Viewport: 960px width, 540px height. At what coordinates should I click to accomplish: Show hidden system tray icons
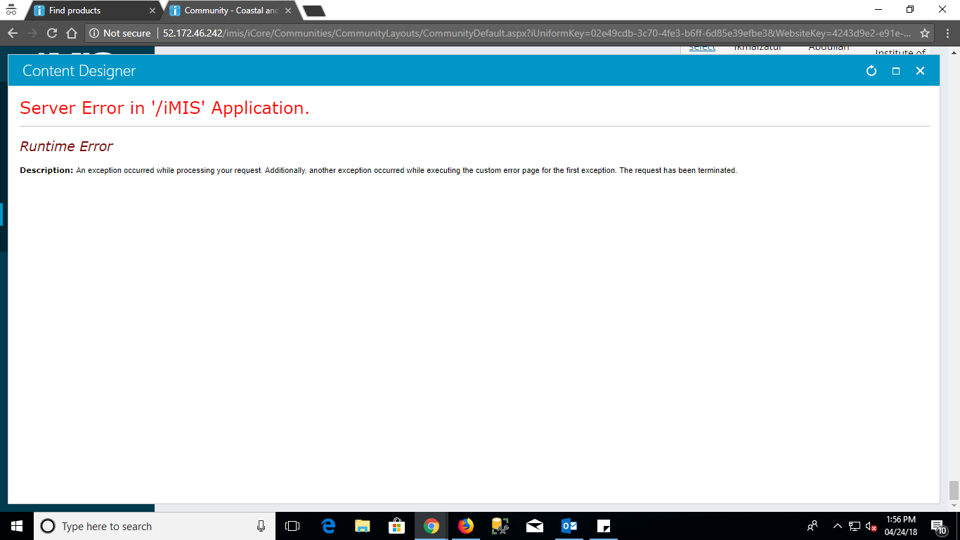point(837,526)
